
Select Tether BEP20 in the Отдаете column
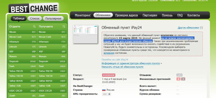click(23, 81)
